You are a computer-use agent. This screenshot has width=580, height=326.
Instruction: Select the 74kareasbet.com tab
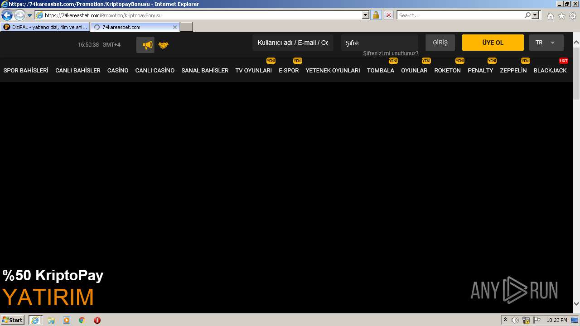(x=135, y=27)
